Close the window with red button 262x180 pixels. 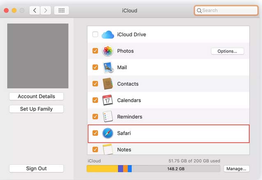pos(6,11)
